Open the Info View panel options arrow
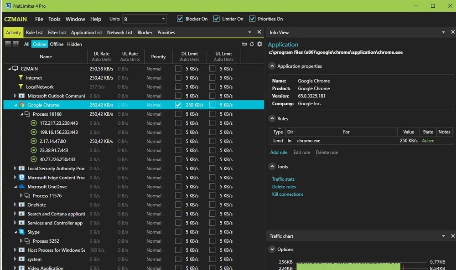The image size is (456, 270). (443, 32)
